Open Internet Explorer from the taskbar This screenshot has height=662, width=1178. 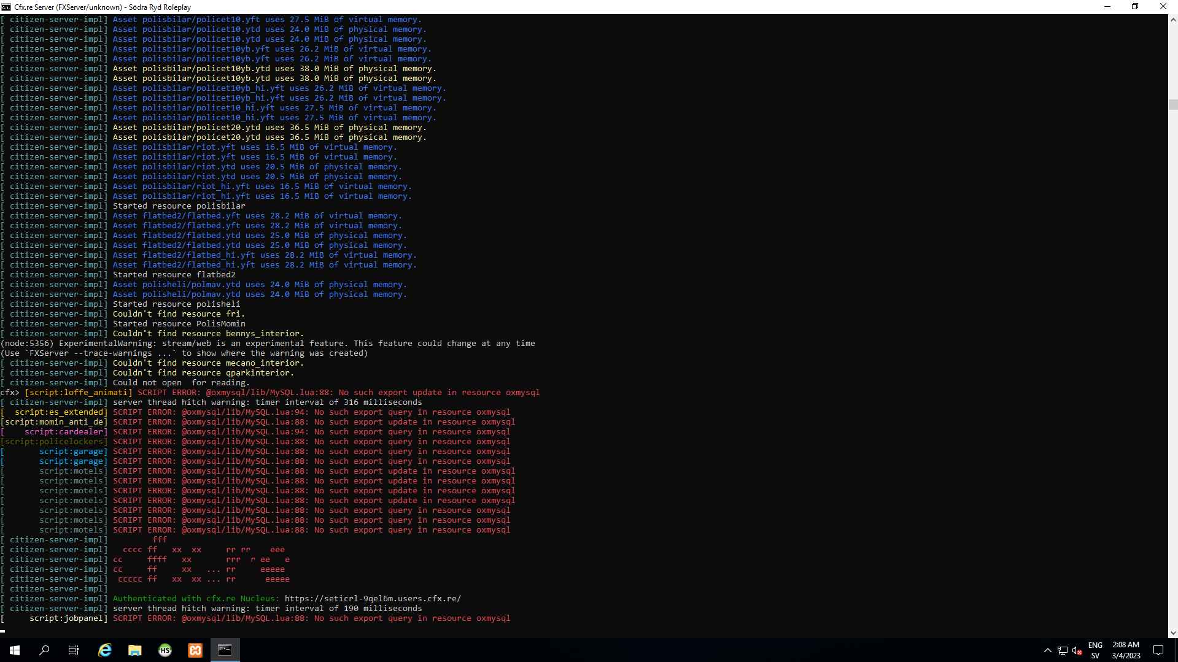(104, 650)
